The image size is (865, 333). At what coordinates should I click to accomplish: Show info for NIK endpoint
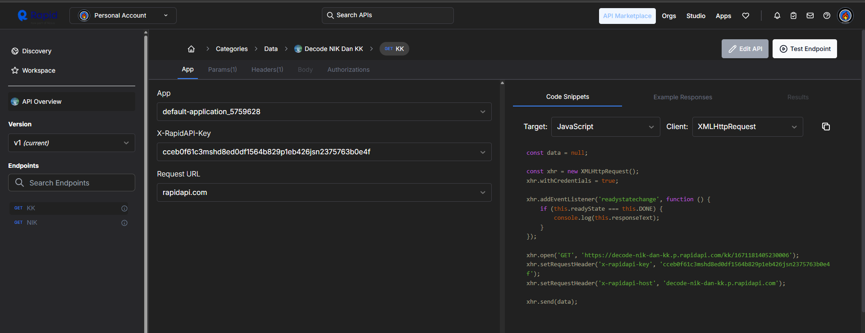point(124,223)
